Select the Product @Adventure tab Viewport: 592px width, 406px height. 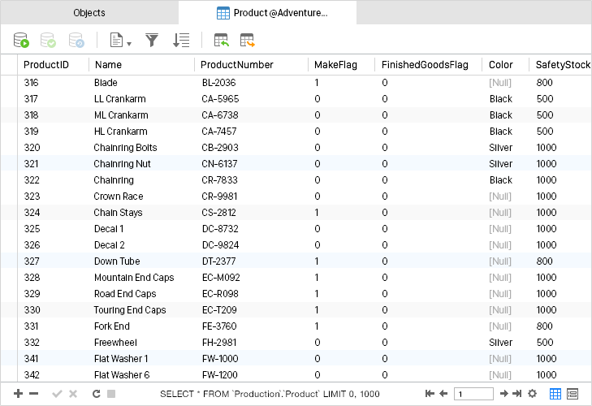[267, 12]
